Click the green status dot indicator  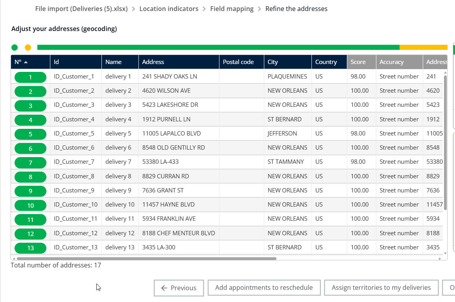tap(15, 48)
